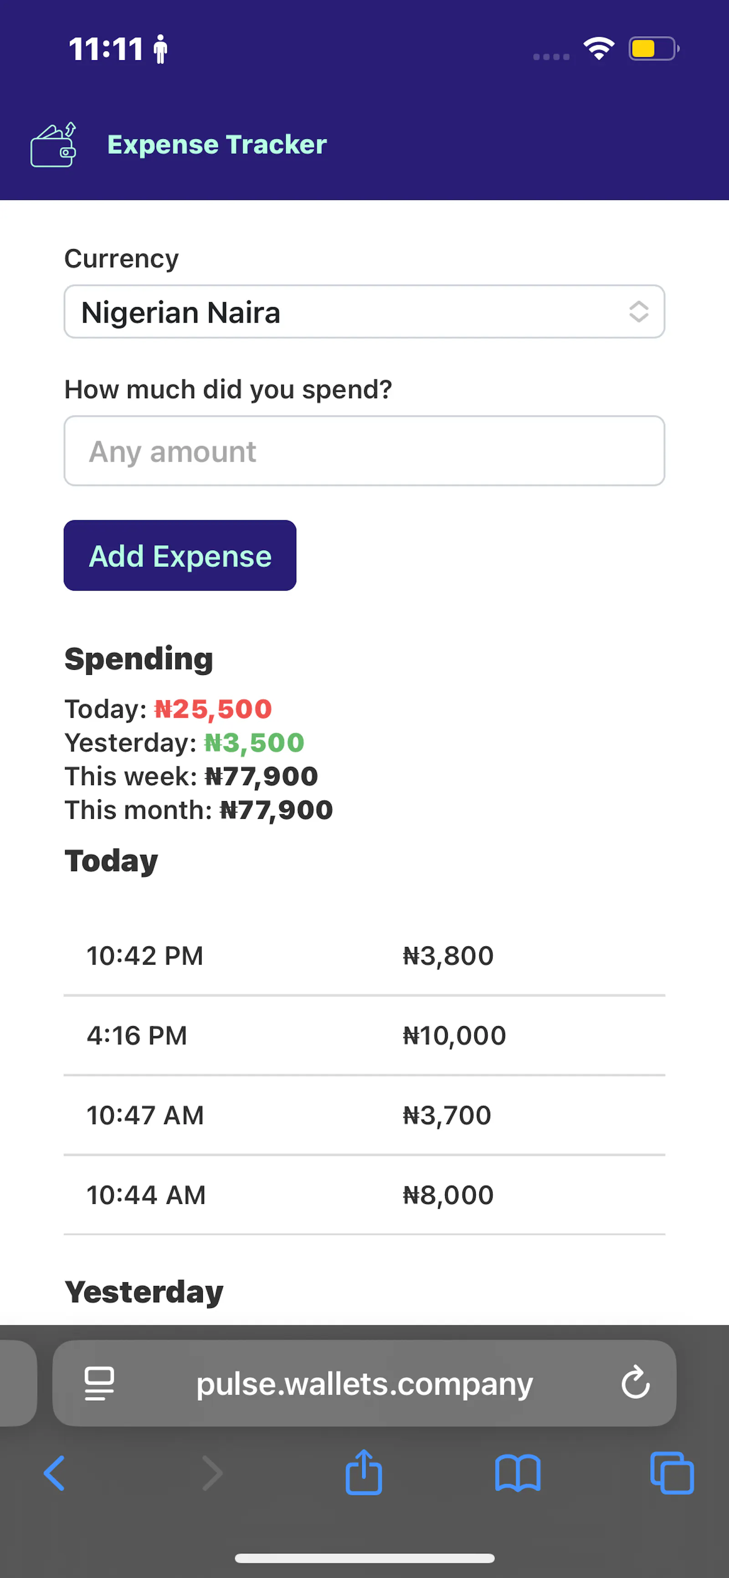Select the 10:42 PM expense row
729x1578 pixels.
[x=364, y=956]
